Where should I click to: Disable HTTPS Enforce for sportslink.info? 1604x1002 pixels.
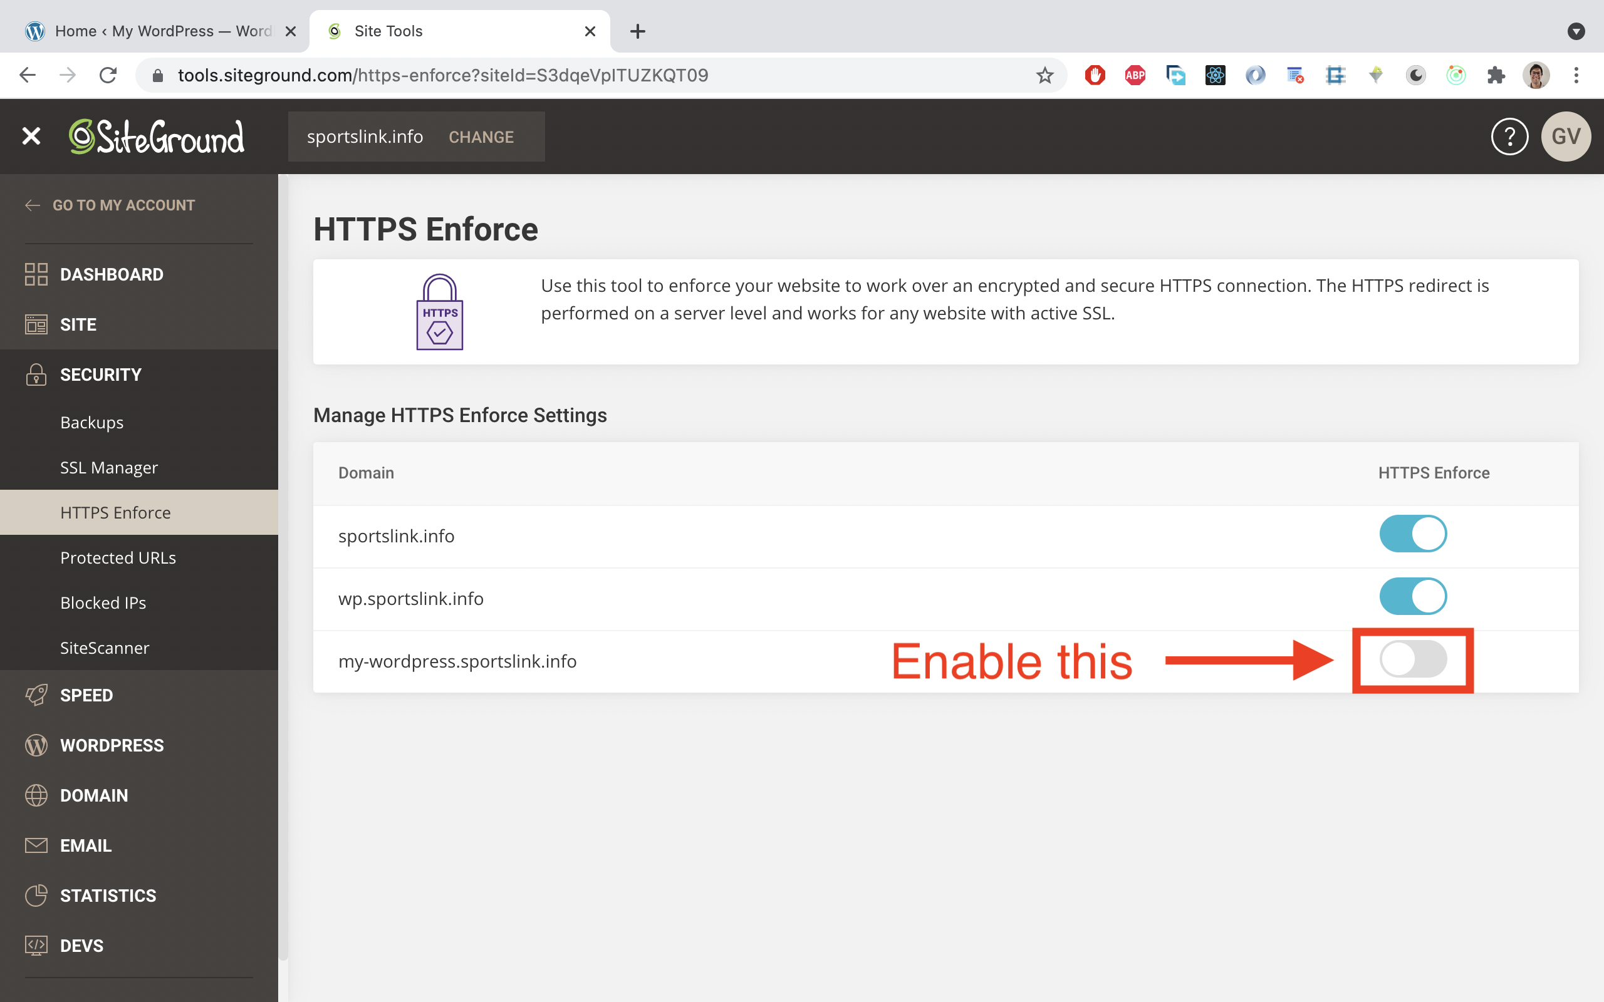point(1412,533)
